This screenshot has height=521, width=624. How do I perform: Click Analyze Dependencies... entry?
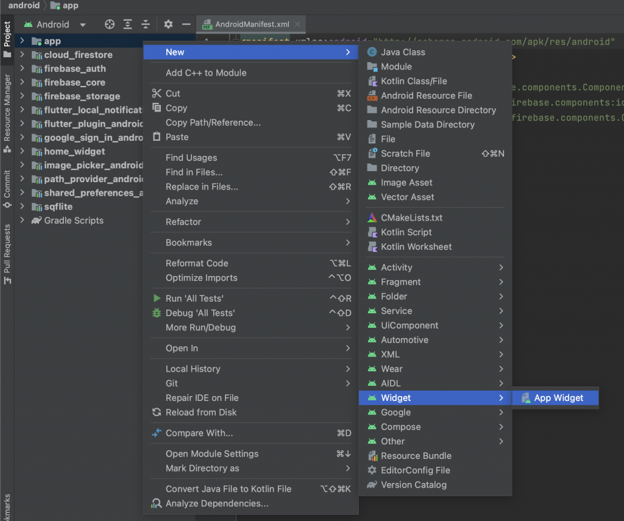[x=250, y=503]
